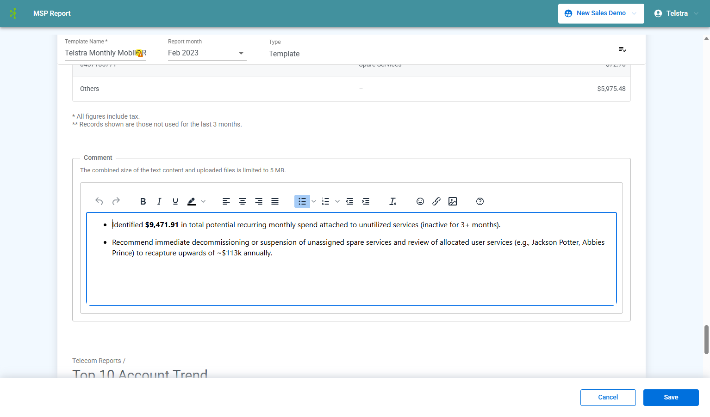Insert a link using the chain icon
The height and width of the screenshot is (417, 710).
436,201
